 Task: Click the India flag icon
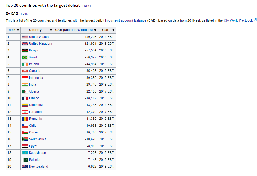tap(25, 84)
